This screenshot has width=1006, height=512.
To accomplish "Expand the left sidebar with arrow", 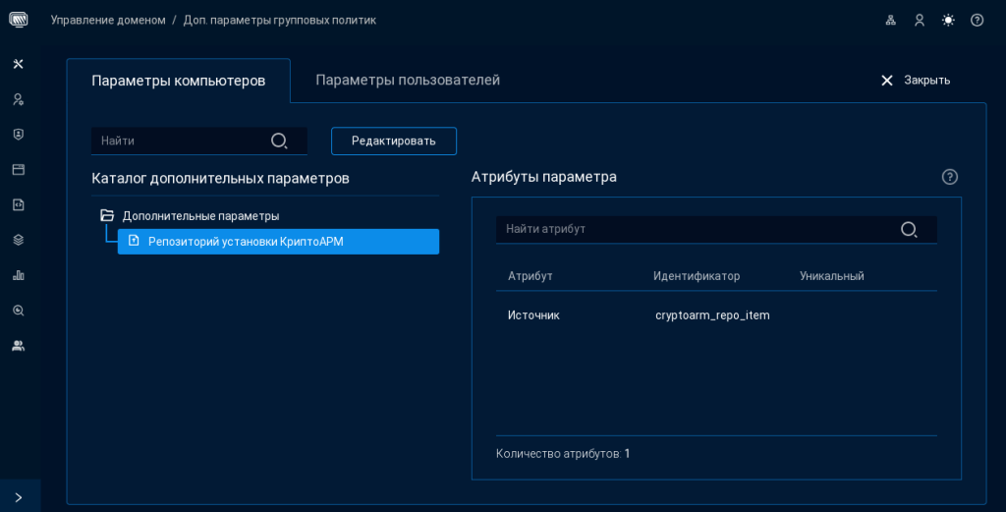I will coord(19,497).
